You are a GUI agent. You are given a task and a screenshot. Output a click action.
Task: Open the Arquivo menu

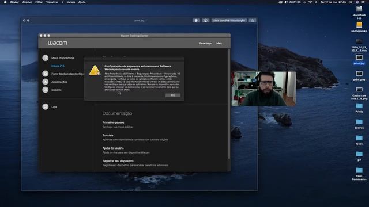[x=27, y=2]
